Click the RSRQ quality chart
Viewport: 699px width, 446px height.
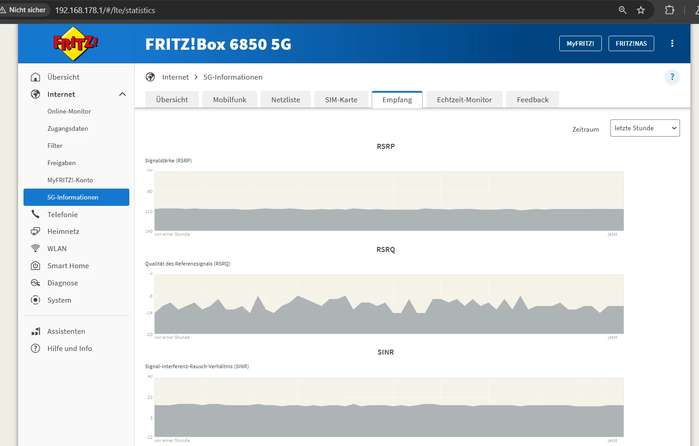click(x=389, y=304)
